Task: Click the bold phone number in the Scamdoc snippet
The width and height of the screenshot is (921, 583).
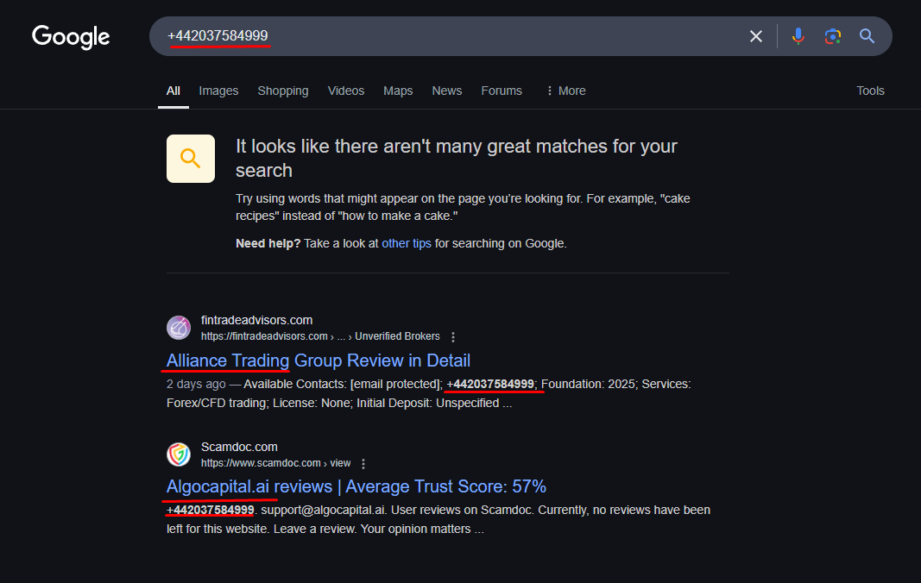Action: coord(211,511)
